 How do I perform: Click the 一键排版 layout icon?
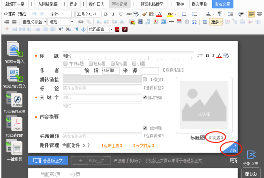15,148
